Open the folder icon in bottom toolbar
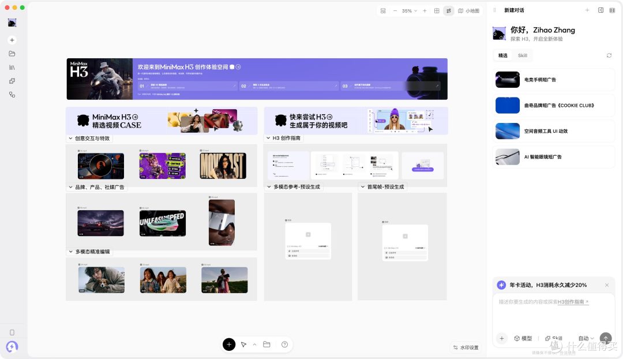Image resolution: width=623 pixels, height=359 pixels. pos(267,345)
